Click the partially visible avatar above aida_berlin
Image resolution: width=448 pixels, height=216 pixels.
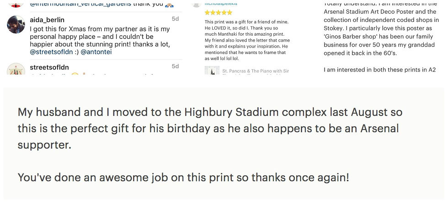point(16,3)
